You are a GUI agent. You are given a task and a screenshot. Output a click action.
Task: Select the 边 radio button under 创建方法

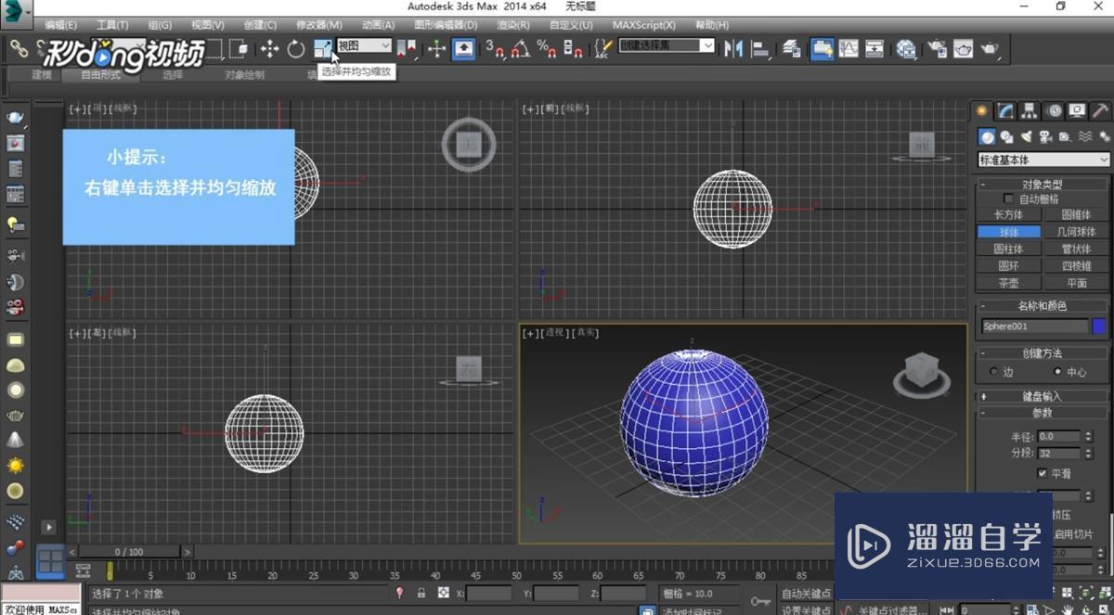point(993,371)
